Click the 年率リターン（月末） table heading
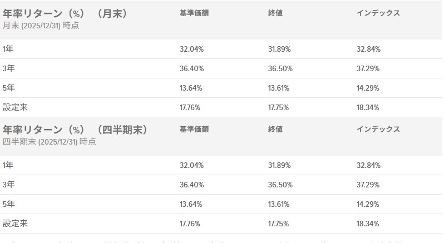The image size is (444, 243). [x=66, y=14]
